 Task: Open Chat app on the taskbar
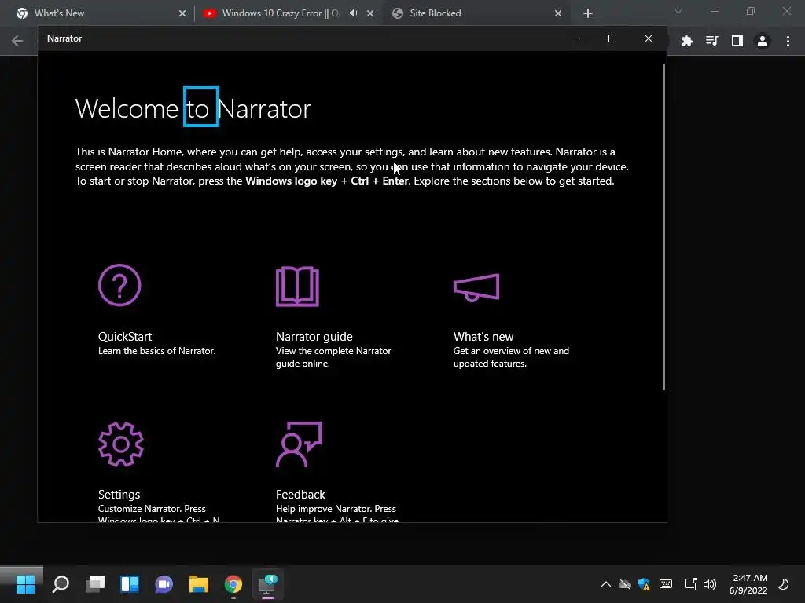(164, 584)
